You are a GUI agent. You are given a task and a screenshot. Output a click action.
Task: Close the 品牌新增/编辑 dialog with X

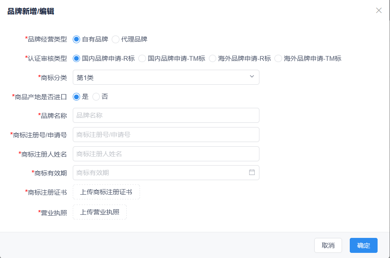click(x=378, y=10)
